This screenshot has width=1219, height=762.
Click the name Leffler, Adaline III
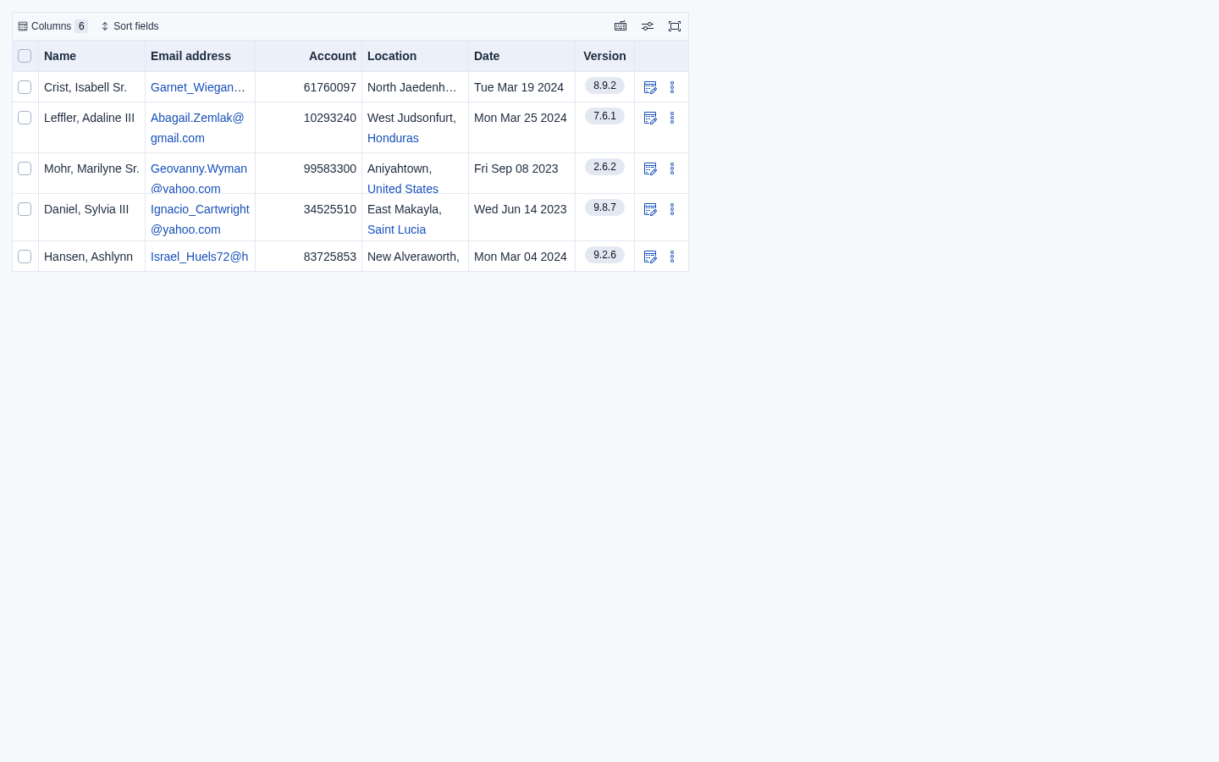coord(89,118)
